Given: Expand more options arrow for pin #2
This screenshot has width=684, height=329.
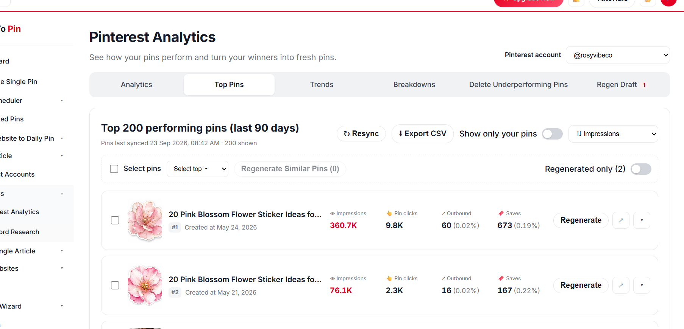Looking at the screenshot, I should coord(642,286).
